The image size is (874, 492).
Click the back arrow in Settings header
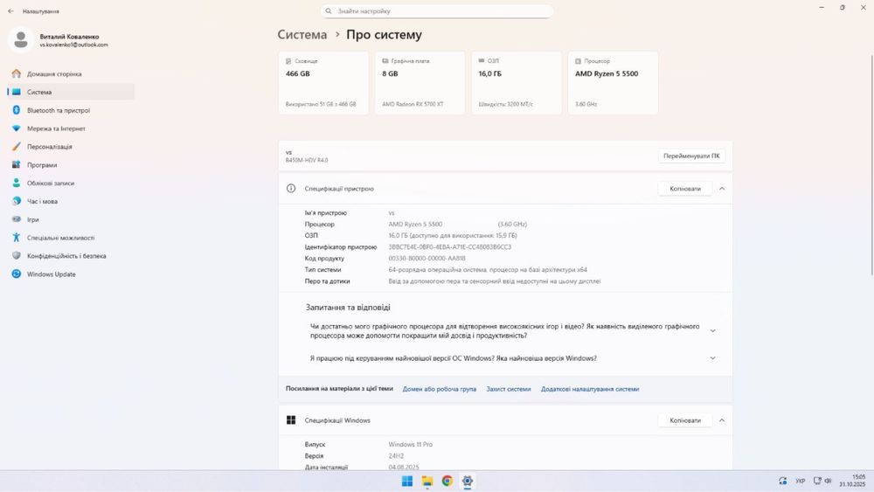click(10, 11)
